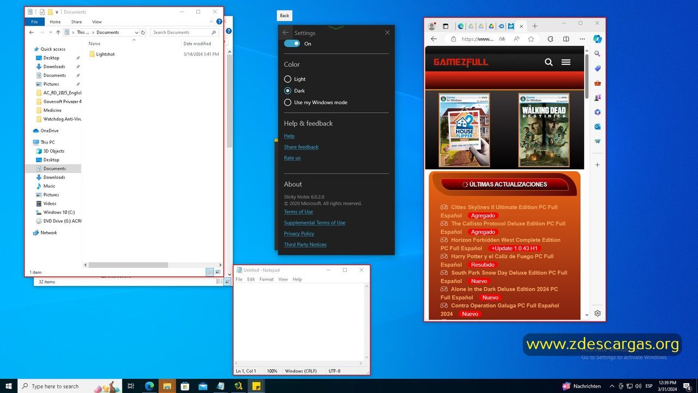Click Sticky Notes taskbar icon
Screen dimensions: 698x393
[x=256, y=386]
